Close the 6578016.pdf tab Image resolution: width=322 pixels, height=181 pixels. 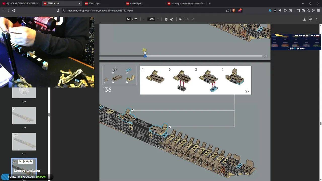click(79, 4)
